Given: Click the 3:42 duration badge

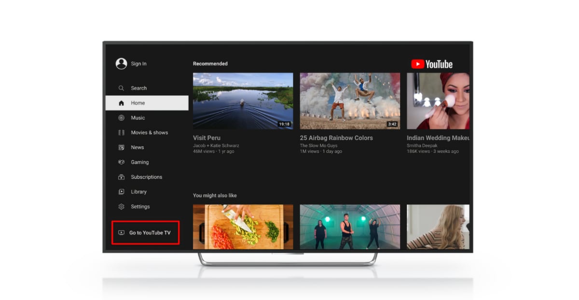Looking at the screenshot, I should (392, 124).
